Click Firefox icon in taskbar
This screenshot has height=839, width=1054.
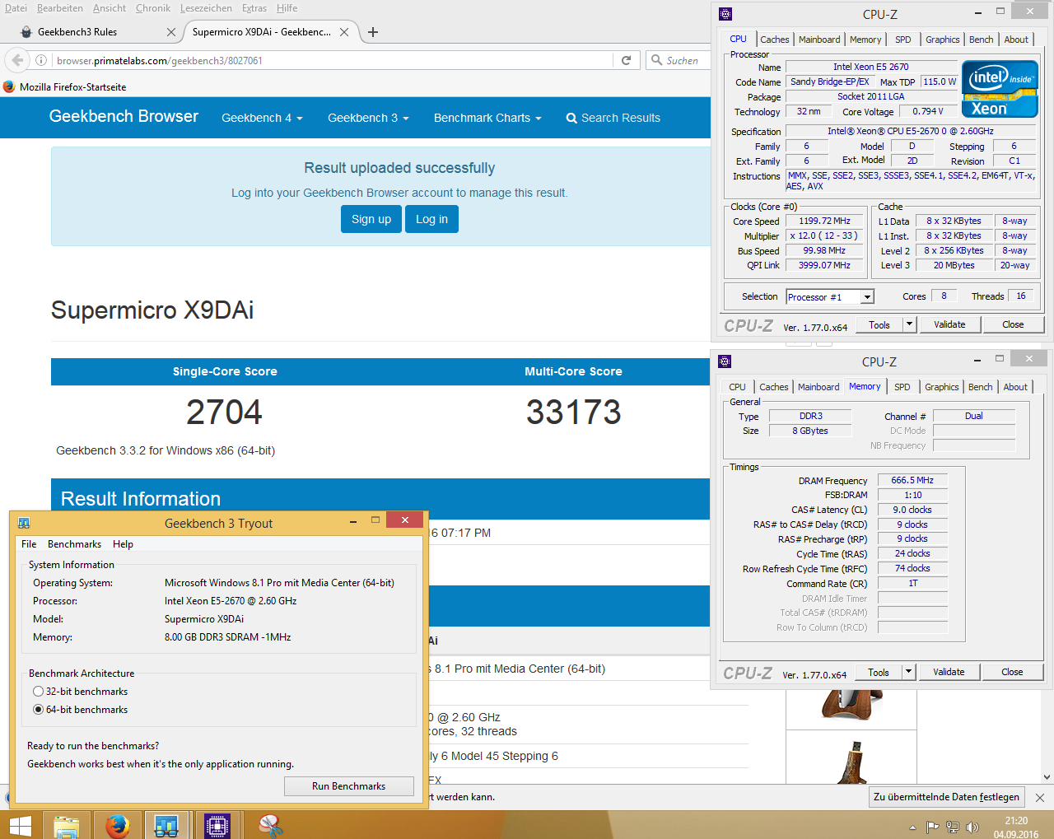[117, 825]
